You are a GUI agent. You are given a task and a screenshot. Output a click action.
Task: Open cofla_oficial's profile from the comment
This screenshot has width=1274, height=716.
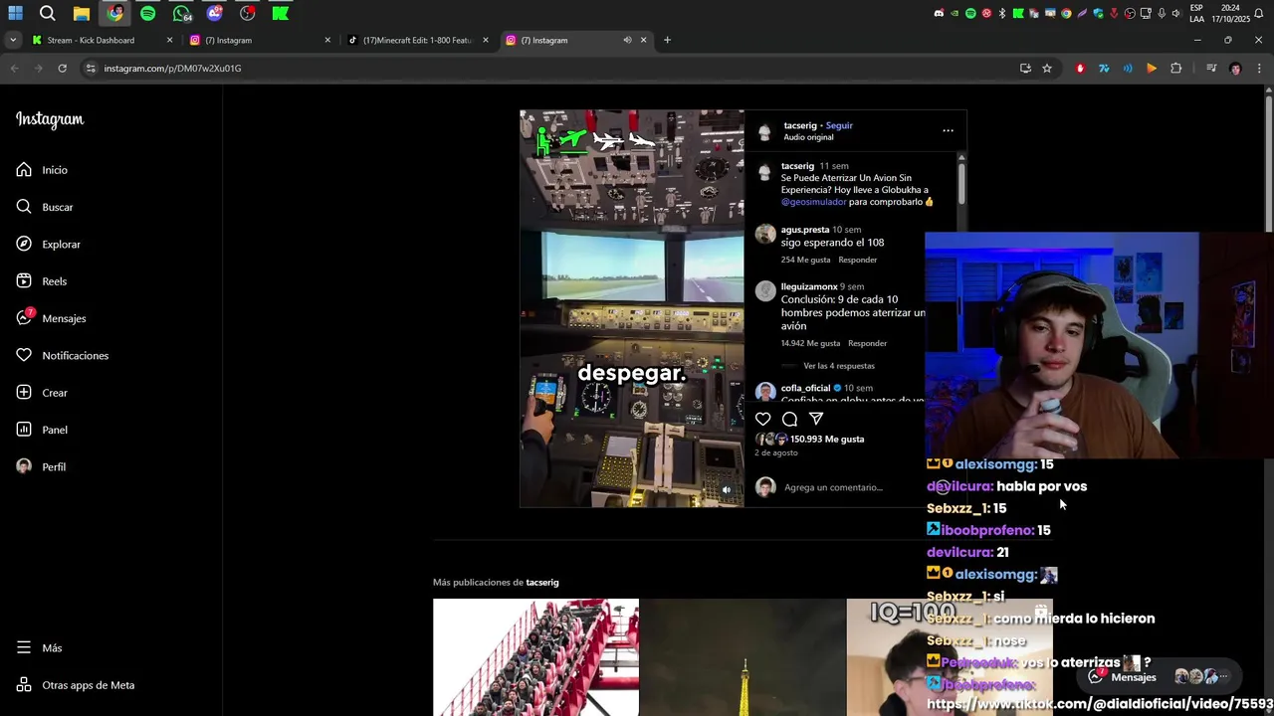[x=805, y=388]
